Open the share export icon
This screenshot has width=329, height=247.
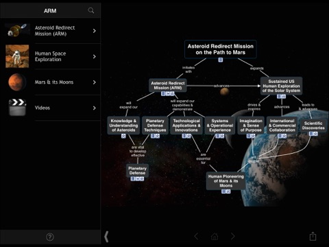coord(313,236)
